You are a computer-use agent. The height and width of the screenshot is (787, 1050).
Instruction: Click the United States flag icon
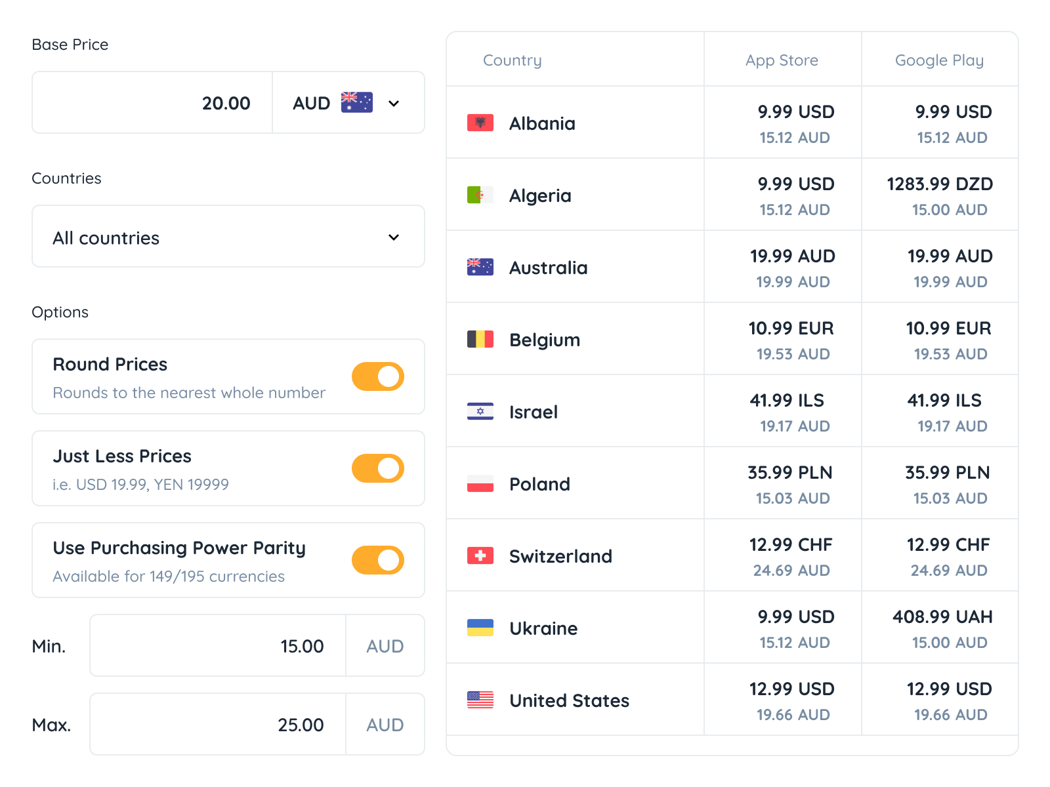pyautogui.click(x=480, y=700)
